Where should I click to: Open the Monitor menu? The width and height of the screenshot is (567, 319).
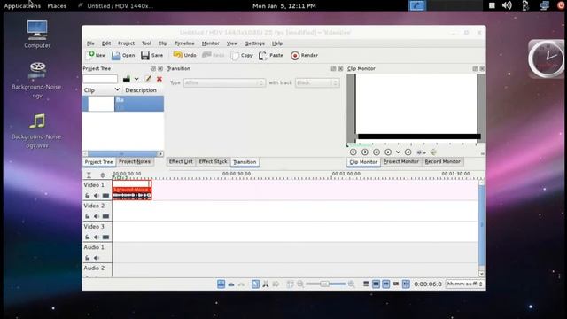211,43
